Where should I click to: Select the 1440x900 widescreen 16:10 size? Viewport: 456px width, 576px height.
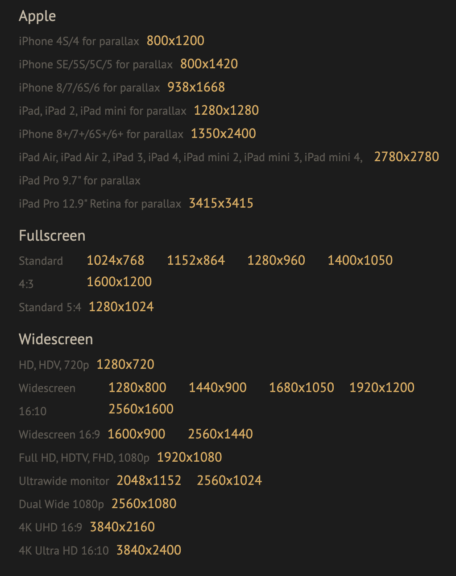click(x=217, y=388)
